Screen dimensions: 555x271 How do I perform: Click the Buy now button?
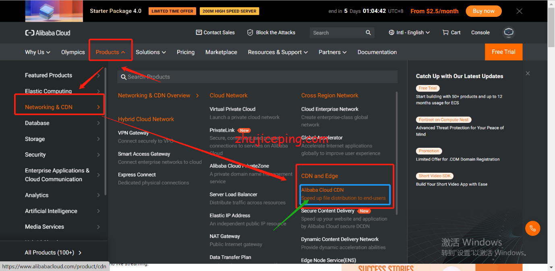(x=484, y=11)
